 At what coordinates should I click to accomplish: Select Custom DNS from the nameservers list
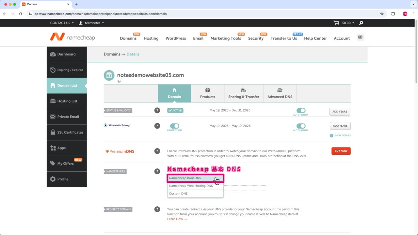click(178, 193)
